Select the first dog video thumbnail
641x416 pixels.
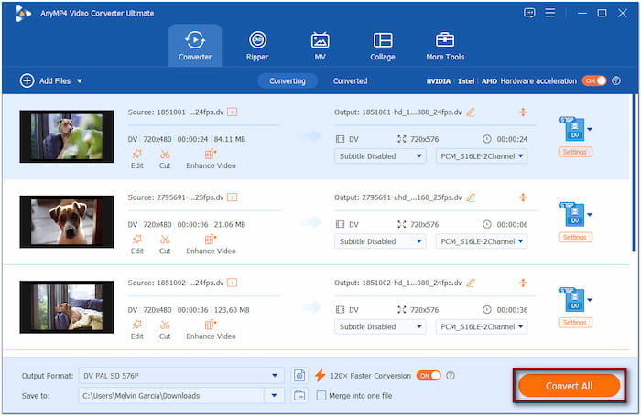click(67, 136)
